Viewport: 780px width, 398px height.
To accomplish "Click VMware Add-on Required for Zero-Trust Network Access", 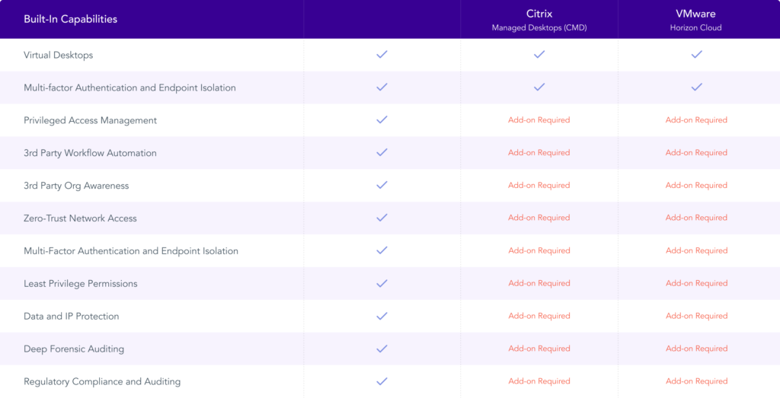I will pos(696,218).
